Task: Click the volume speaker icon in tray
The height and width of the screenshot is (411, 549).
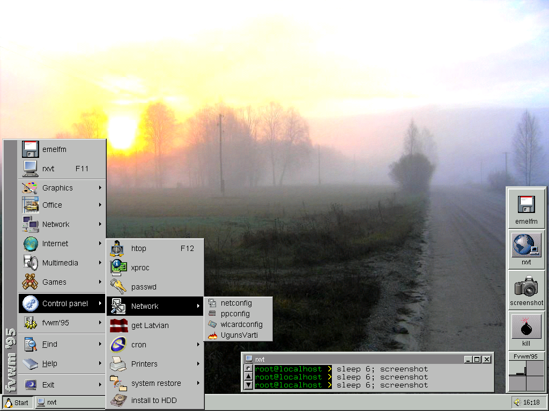Action: (x=517, y=402)
